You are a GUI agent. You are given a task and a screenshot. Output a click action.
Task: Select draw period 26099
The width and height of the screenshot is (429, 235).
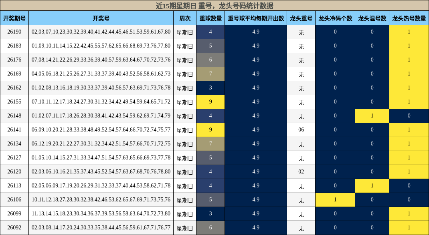click(x=14, y=214)
